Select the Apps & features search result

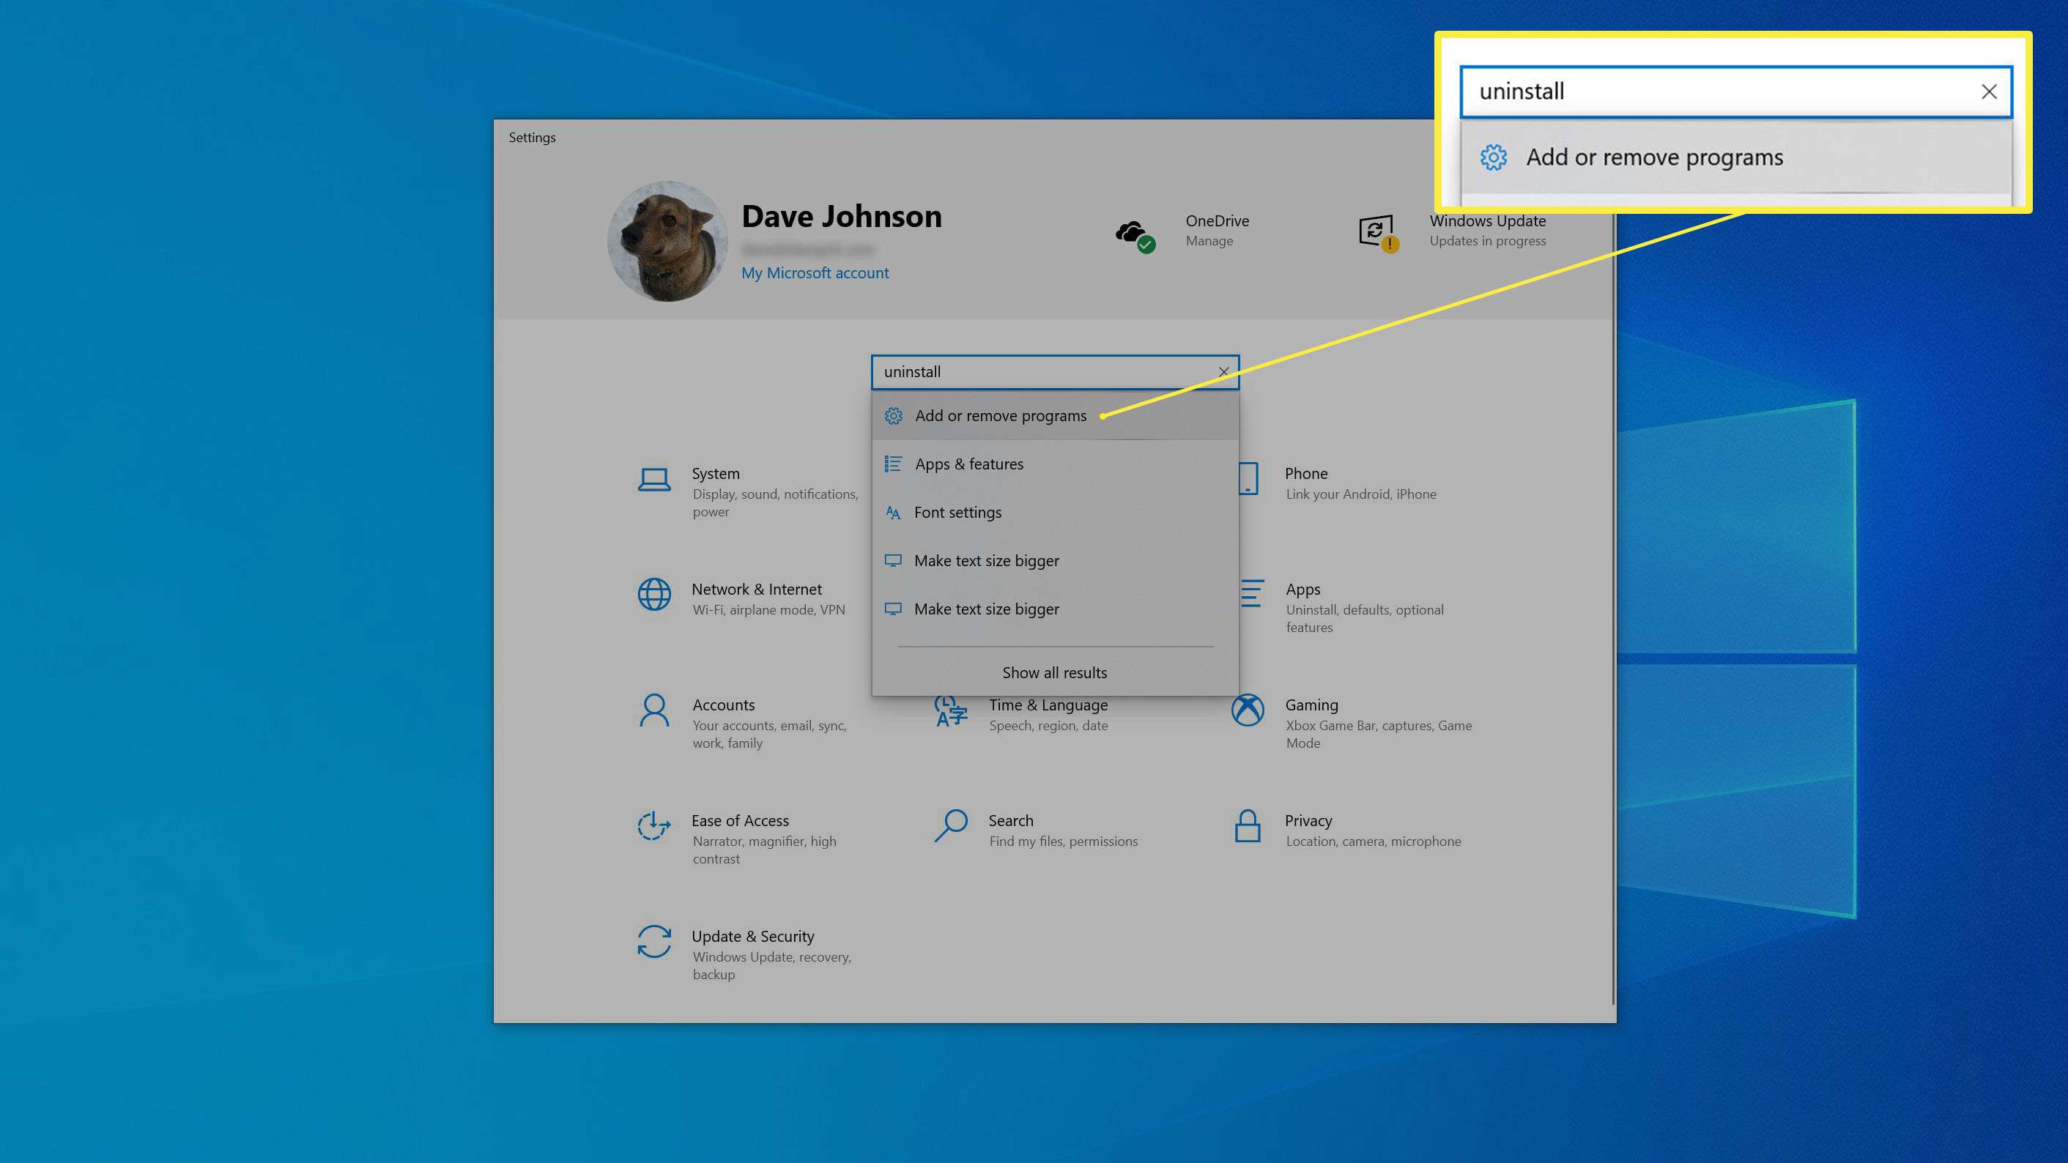tap(1055, 464)
